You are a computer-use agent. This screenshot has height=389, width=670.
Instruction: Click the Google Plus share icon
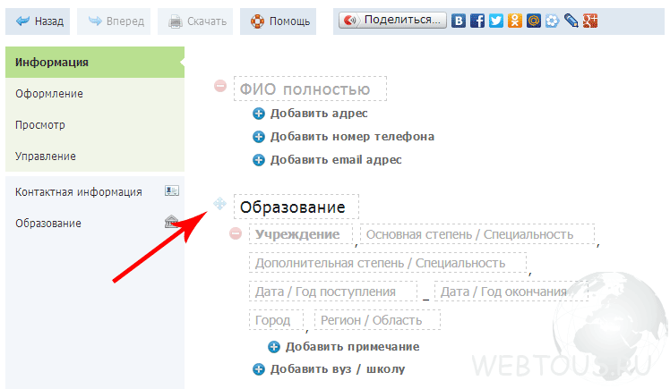(x=590, y=21)
